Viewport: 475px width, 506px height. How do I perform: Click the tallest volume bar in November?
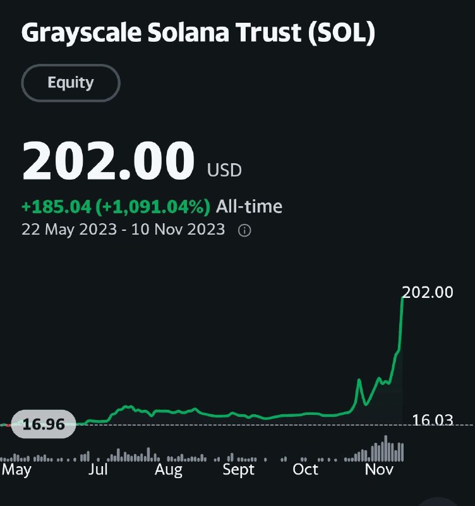[x=386, y=448]
